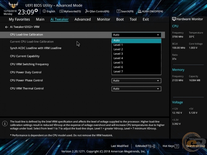Click the +5V reading 5.120 V

(193, 113)
